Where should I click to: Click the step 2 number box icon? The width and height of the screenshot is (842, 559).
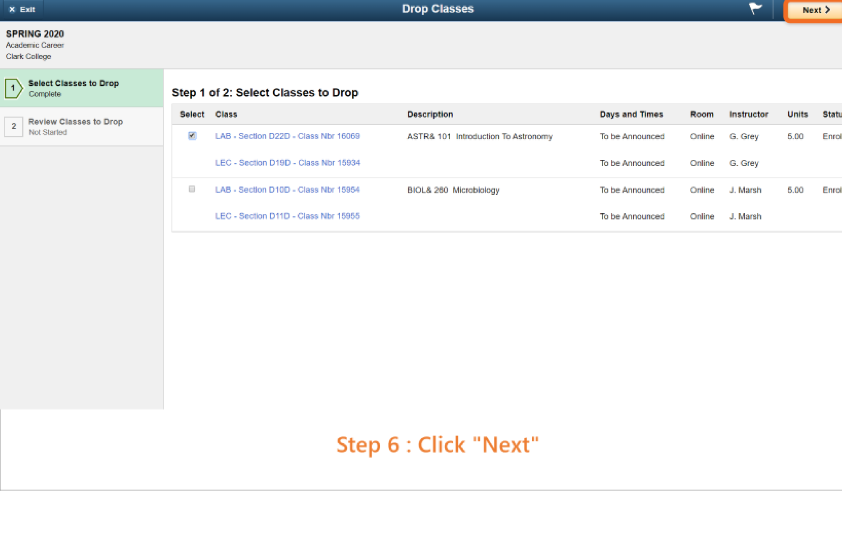(x=13, y=126)
